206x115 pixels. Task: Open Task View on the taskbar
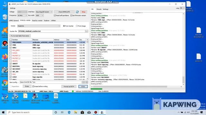[x=62, y=112]
